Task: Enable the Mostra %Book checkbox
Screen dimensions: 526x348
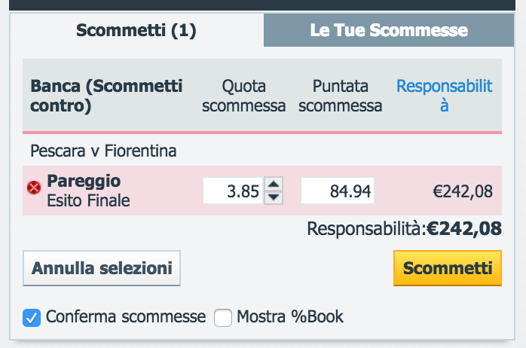Action: 223,317
